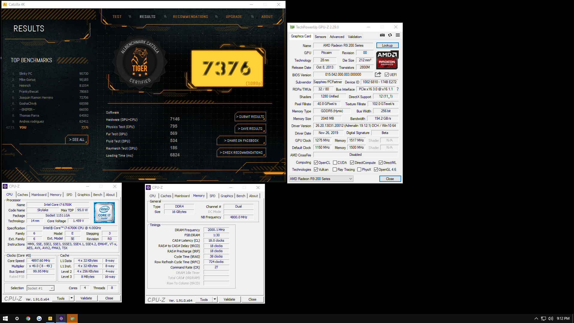Open the clock showing 9:12 PM
574x323 pixels.
563,319
